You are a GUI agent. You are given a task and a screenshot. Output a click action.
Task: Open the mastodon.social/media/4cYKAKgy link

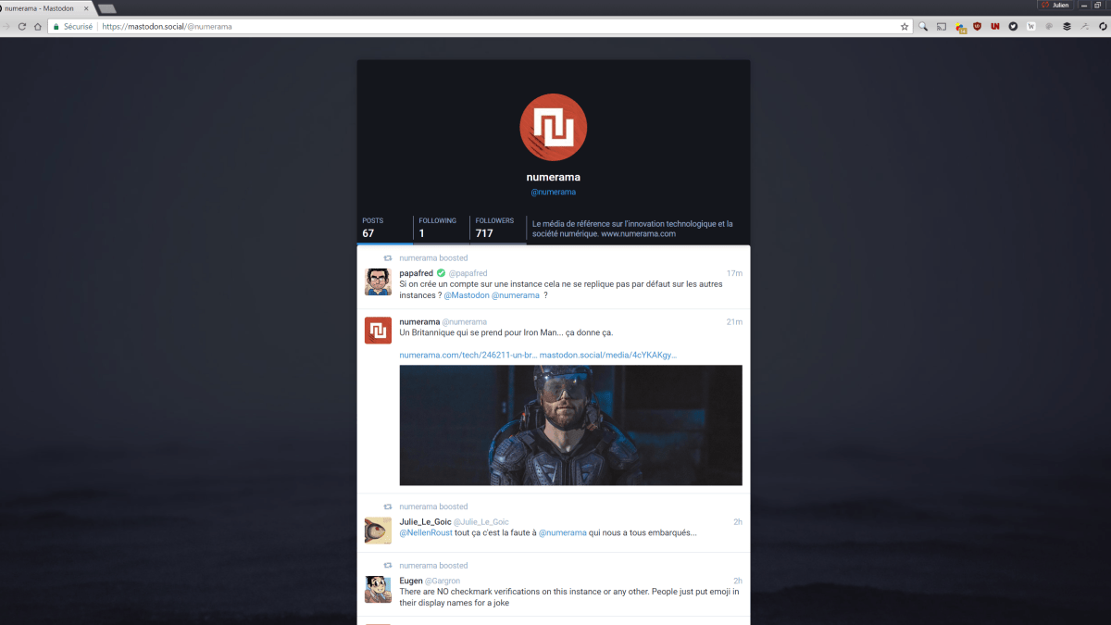(x=608, y=355)
